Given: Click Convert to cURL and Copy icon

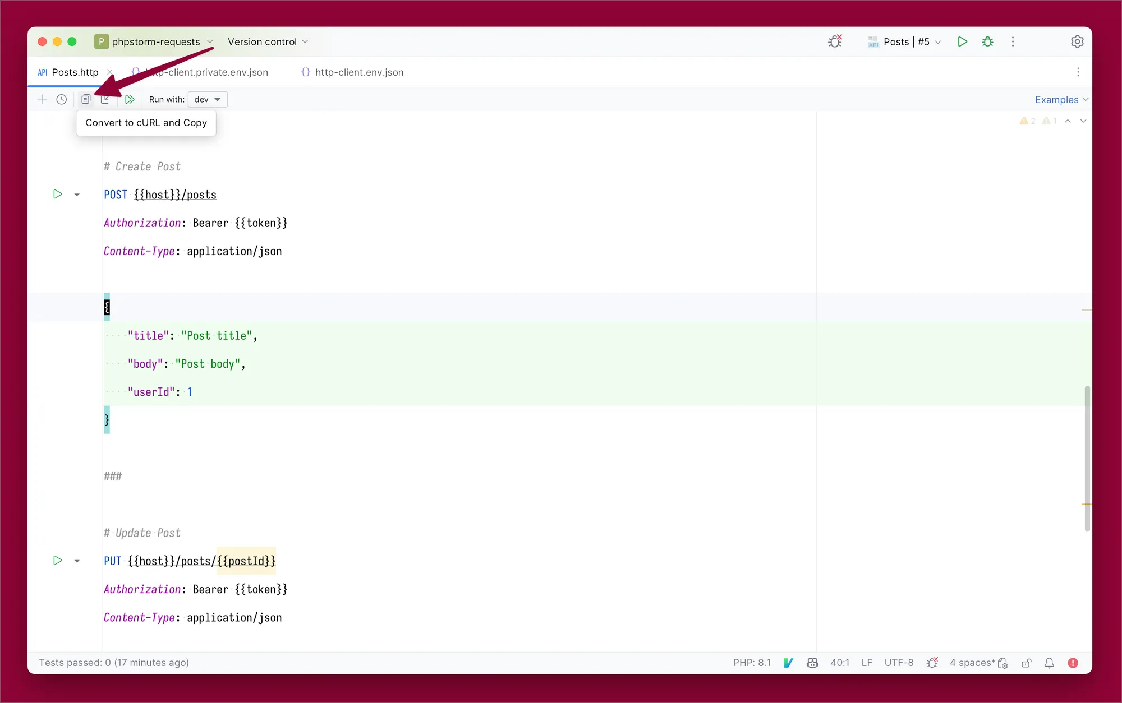Looking at the screenshot, I should [x=85, y=99].
